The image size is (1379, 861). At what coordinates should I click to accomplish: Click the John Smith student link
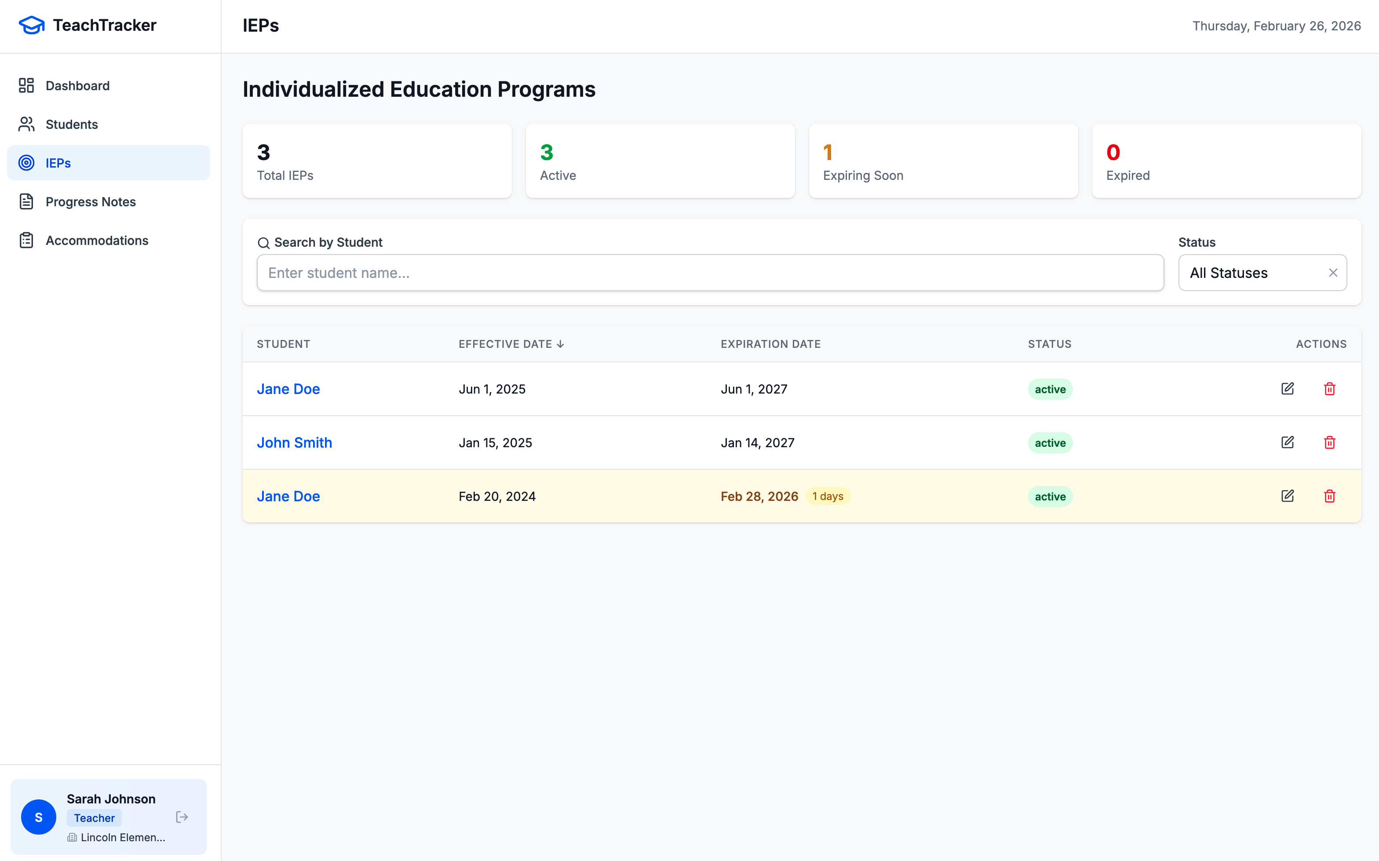tap(294, 442)
